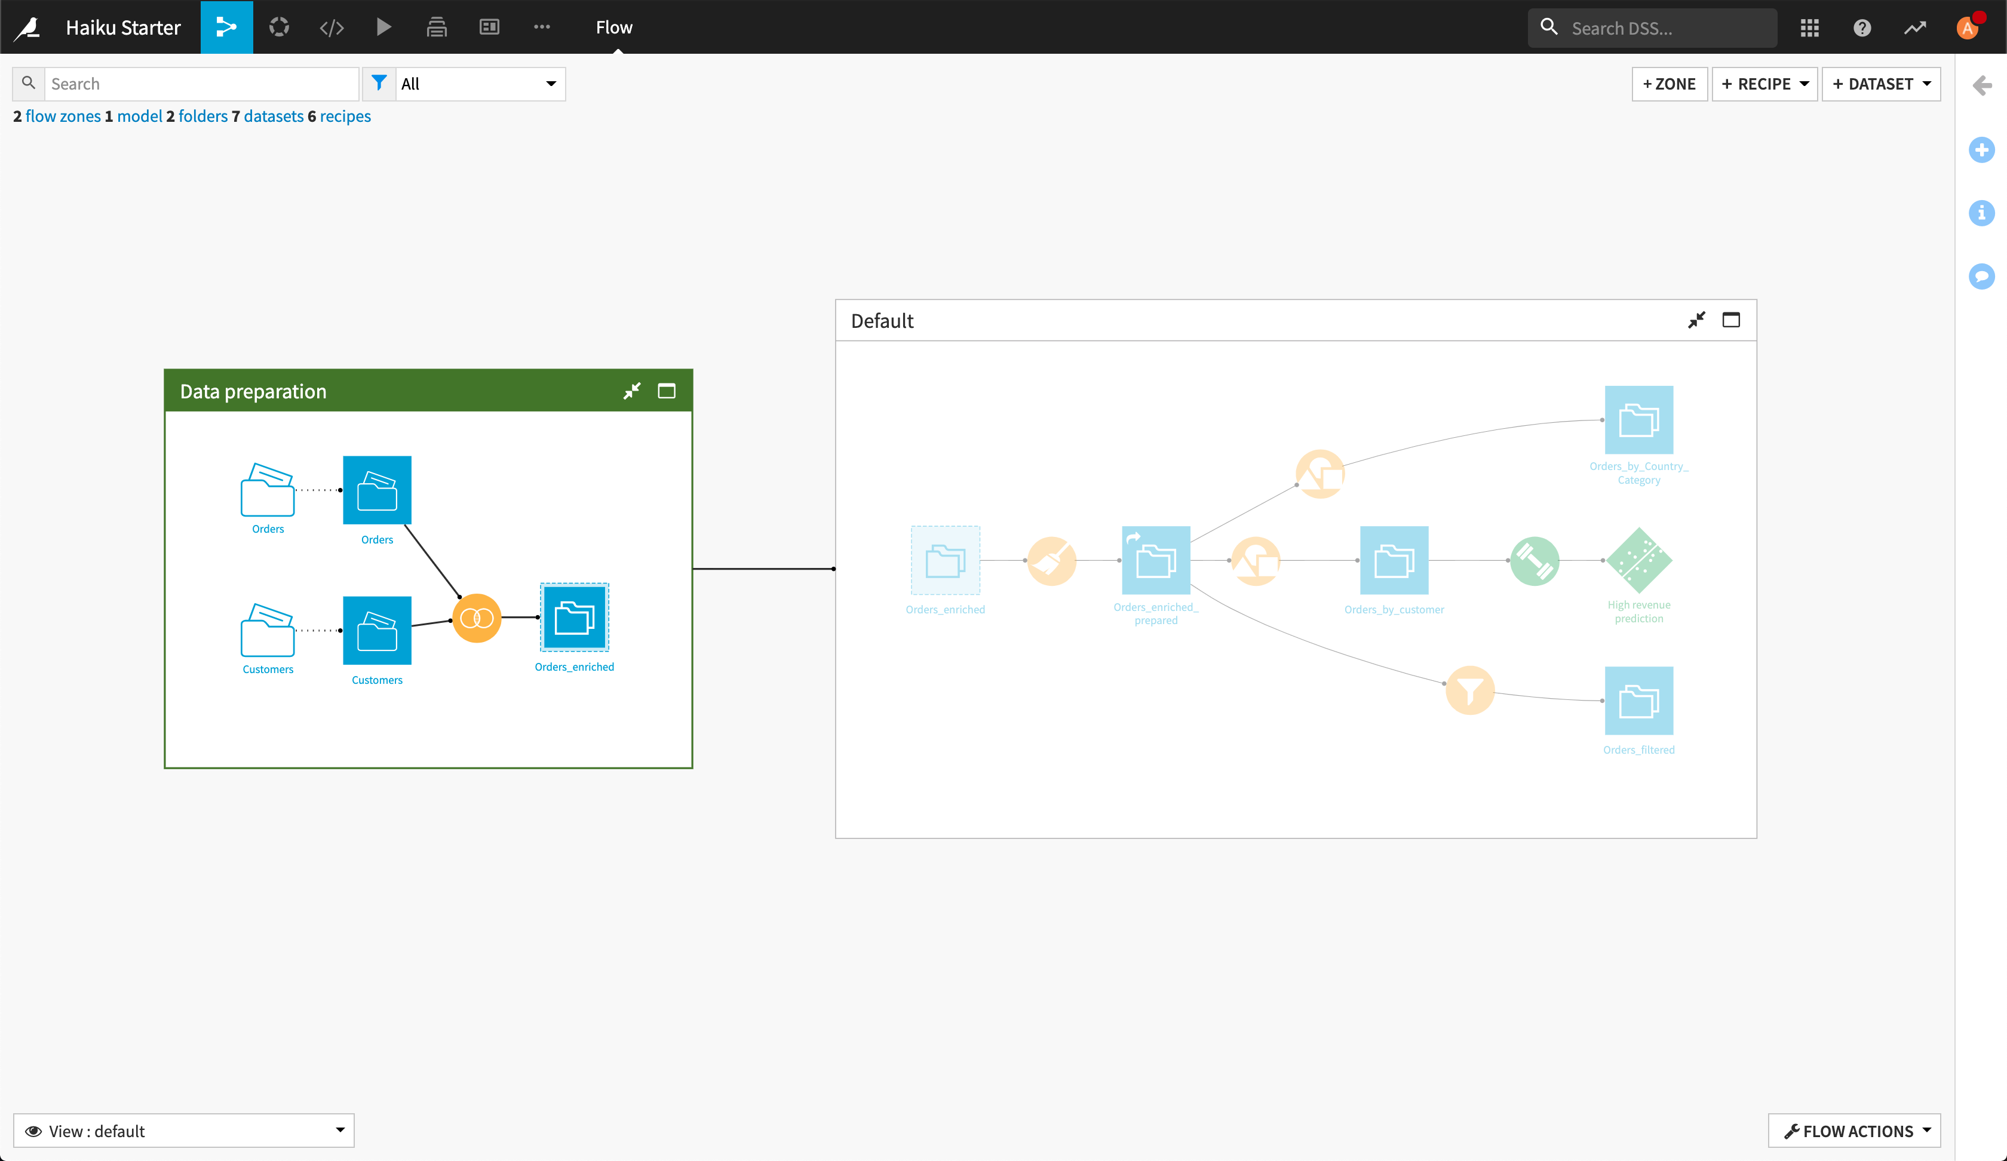The image size is (2007, 1161).
Task: Open the Code editor view
Action: click(x=332, y=26)
